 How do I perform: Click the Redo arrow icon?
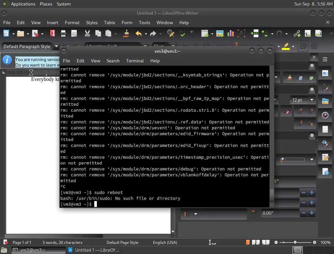point(153,34)
